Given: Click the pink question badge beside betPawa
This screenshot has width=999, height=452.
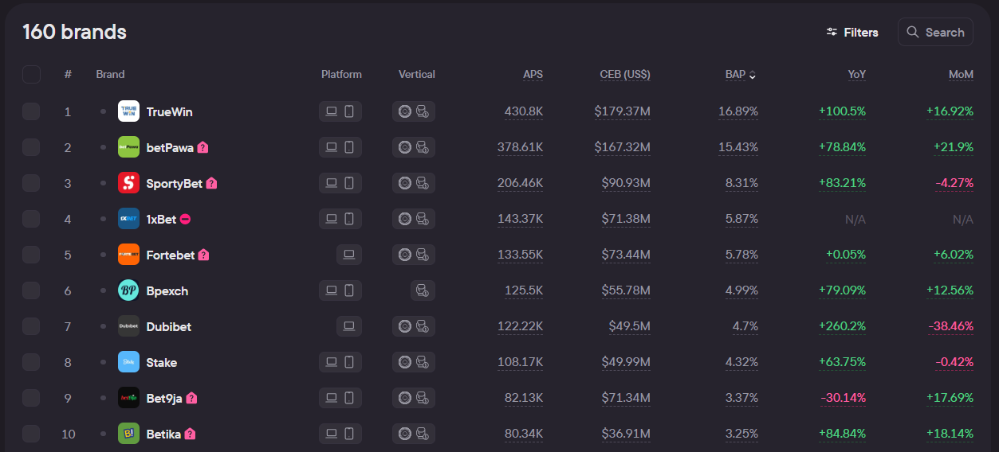Looking at the screenshot, I should tap(203, 147).
